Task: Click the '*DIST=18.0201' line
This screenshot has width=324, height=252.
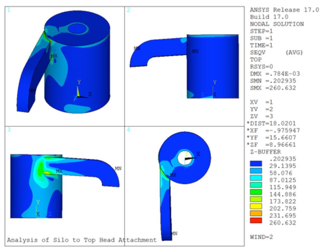Action: pos(271,123)
